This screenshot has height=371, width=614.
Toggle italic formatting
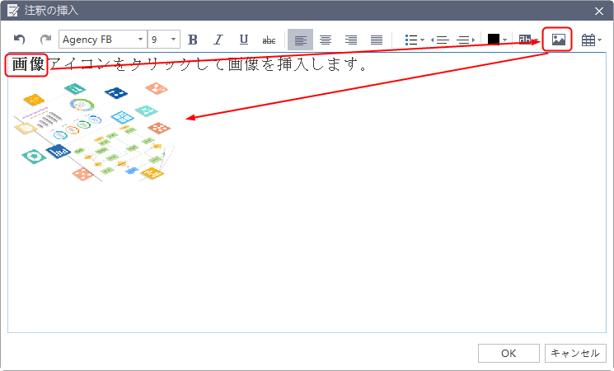218,40
